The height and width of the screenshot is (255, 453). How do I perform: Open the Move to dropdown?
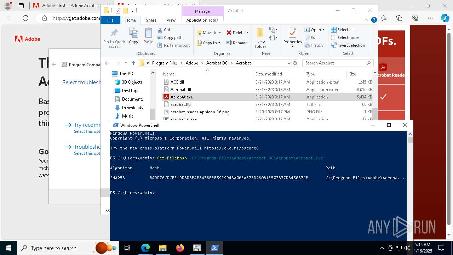pyautogui.click(x=209, y=33)
